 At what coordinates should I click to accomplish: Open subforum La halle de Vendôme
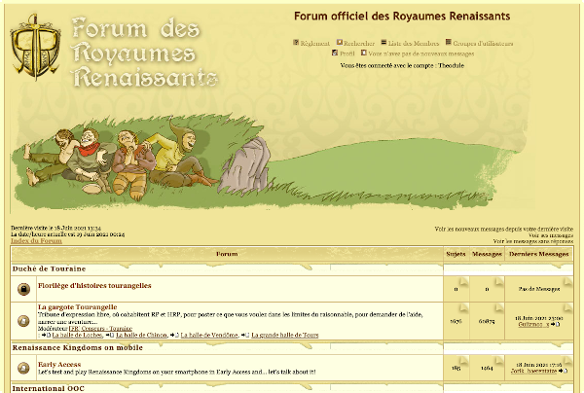pos(209,335)
